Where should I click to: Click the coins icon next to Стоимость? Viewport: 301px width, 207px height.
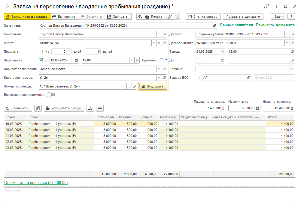pyautogui.click(x=38, y=108)
